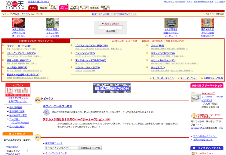Open the ブランドオークション! link
Viewport: 226px width, 155px height.
pos(205,136)
